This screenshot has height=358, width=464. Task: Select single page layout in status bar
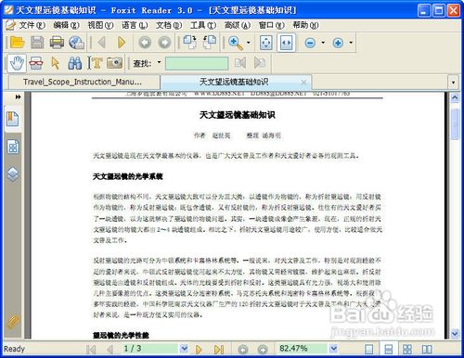(368, 350)
